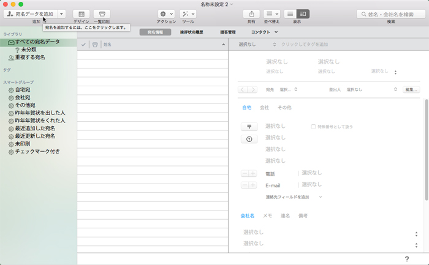
Task: Switch to the 顧客管理 tab
Action: pyautogui.click(x=227, y=32)
